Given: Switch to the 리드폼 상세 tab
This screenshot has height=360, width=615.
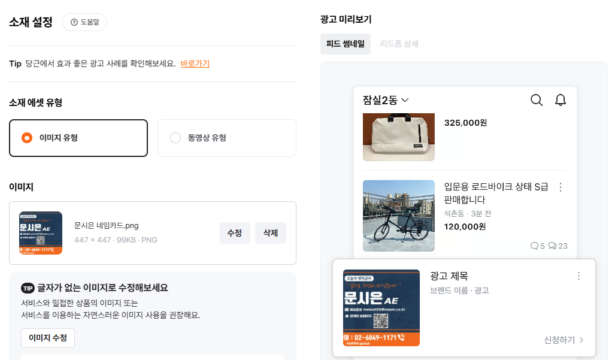Looking at the screenshot, I should pyautogui.click(x=399, y=44).
